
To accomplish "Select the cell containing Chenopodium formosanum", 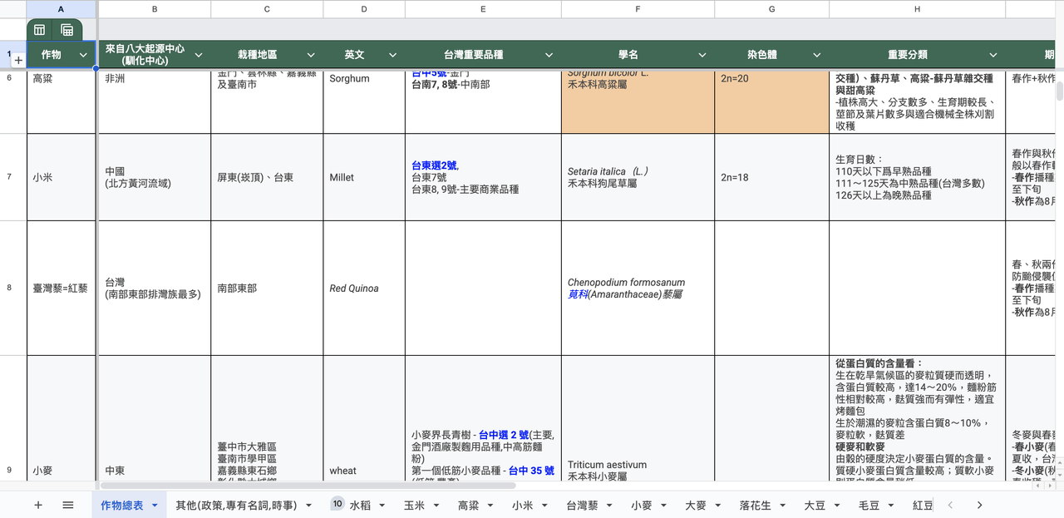I will click(x=638, y=288).
